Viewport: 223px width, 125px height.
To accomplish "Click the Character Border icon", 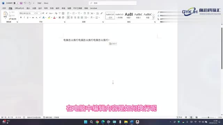I will tap(63, 13).
